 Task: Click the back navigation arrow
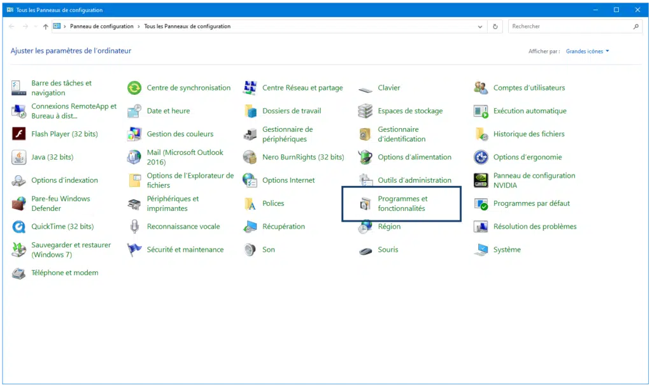pyautogui.click(x=11, y=26)
